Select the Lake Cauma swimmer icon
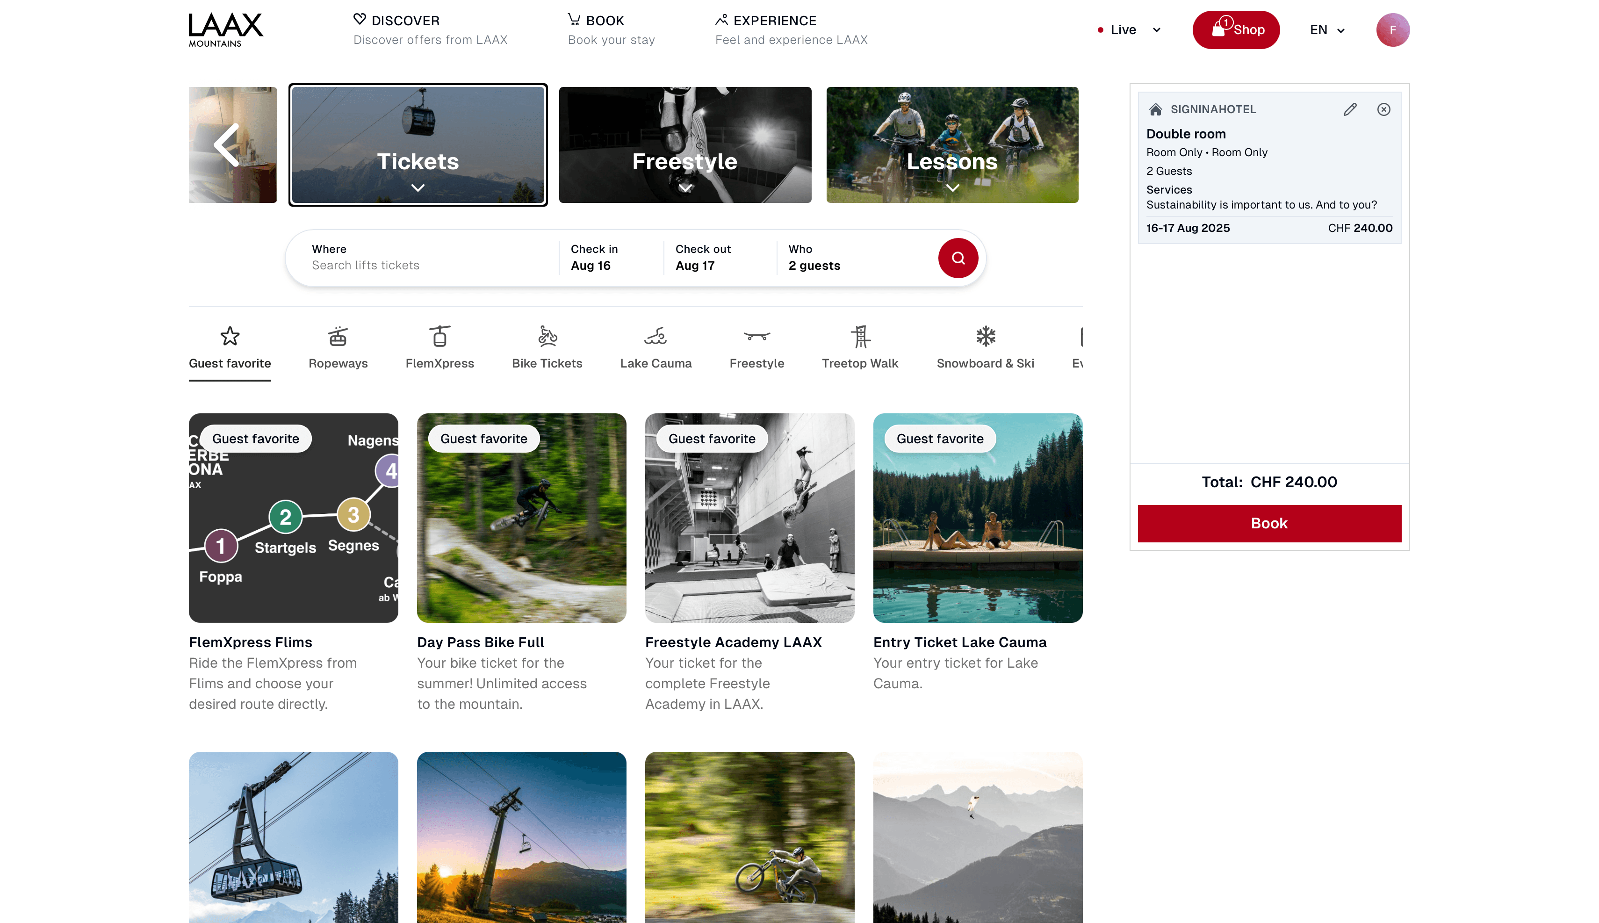1599x923 pixels. [655, 337]
